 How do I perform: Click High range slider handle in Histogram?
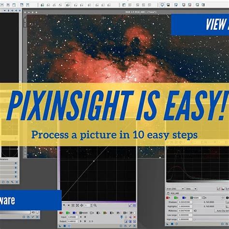pyautogui.click(x=194, y=219)
